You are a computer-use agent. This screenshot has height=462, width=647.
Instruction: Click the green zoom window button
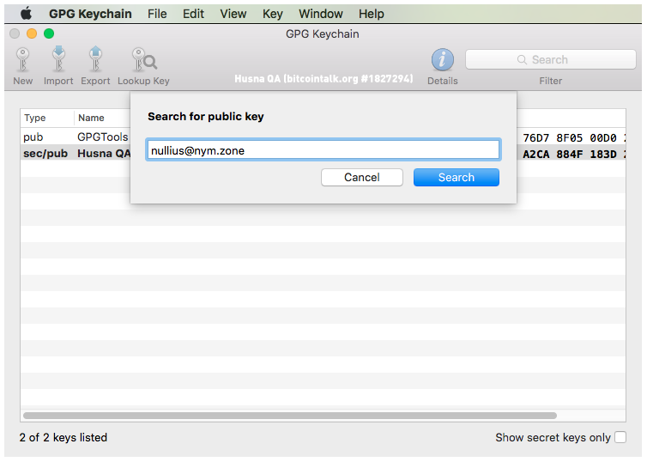[x=49, y=33]
